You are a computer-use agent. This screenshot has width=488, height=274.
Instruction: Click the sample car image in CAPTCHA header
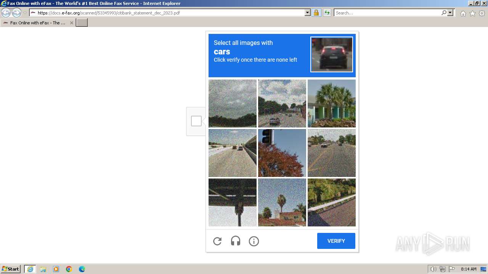332,54
